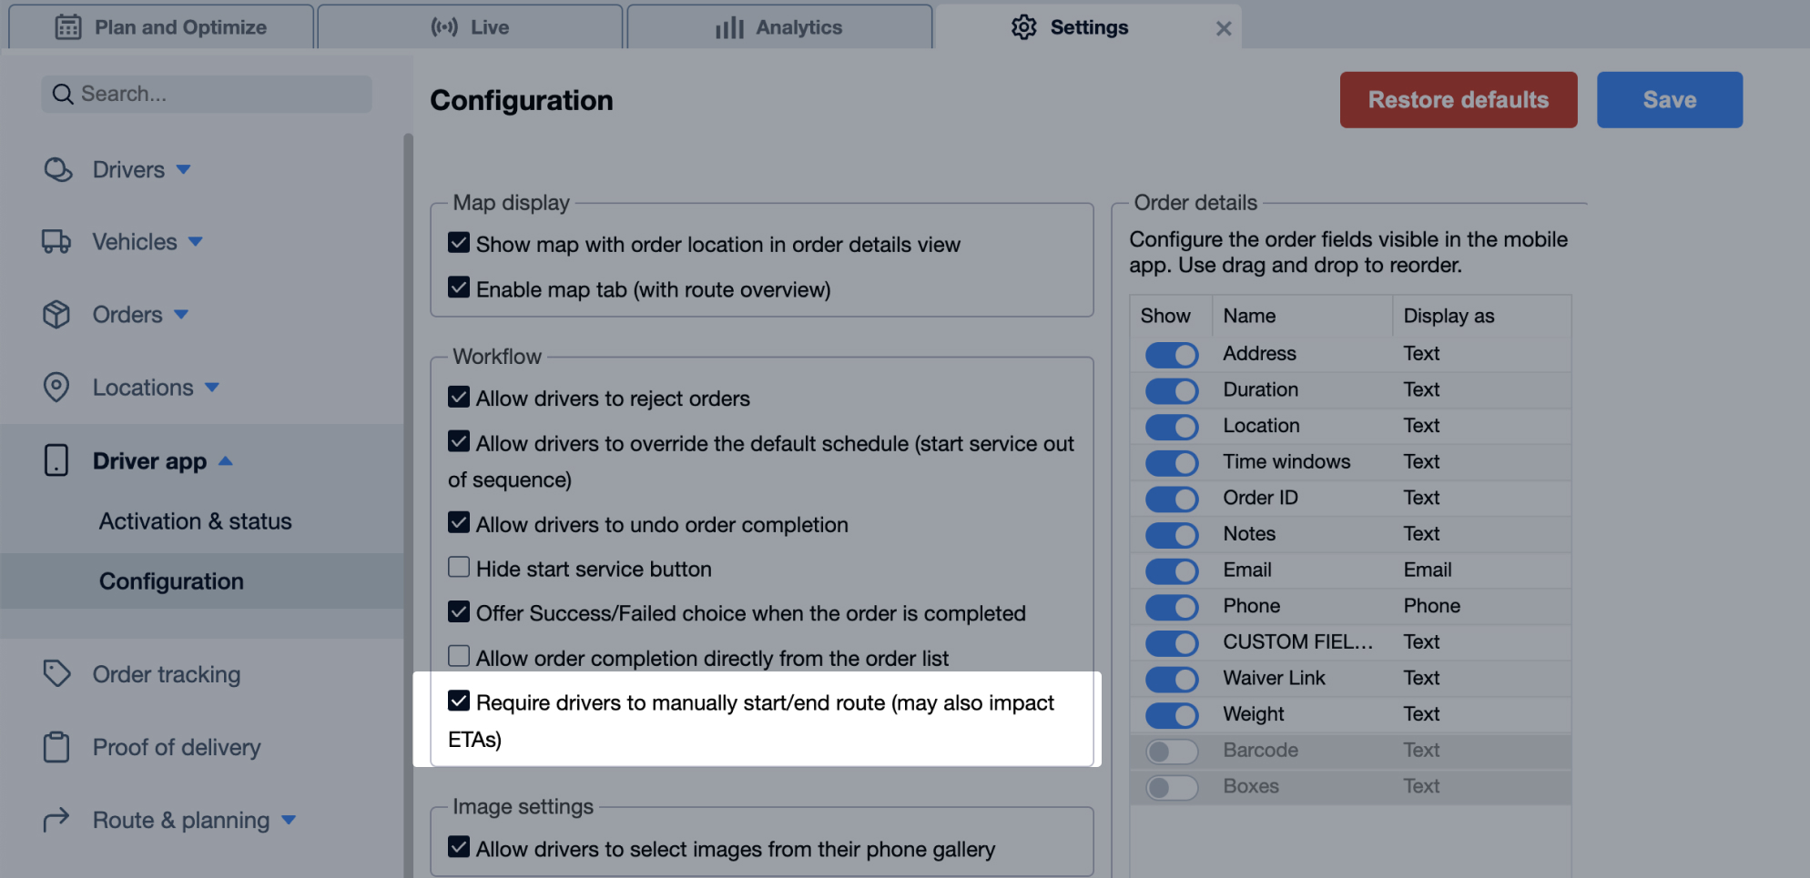Click the Route & planning arrow icon

pyautogui.click(x=56, y=820)
